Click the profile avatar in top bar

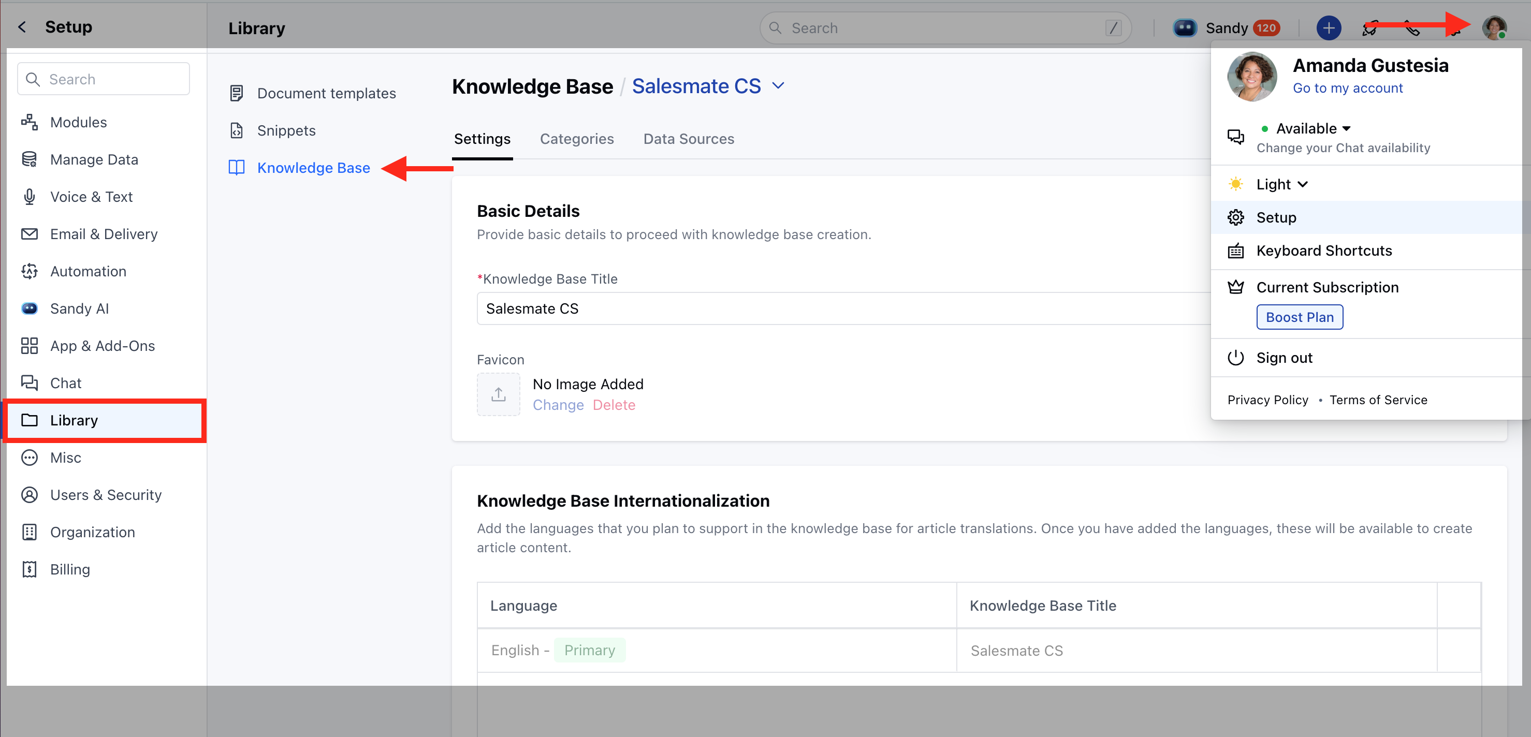pos(1494,27)
